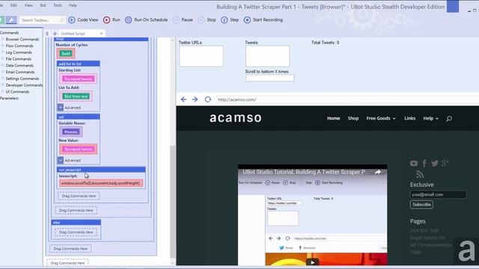Open acamso Twitter social icon

(x=434, y=164)
